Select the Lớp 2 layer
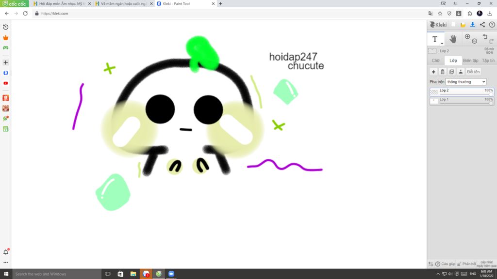Viewport: 497px width, 279px height. 462,92
